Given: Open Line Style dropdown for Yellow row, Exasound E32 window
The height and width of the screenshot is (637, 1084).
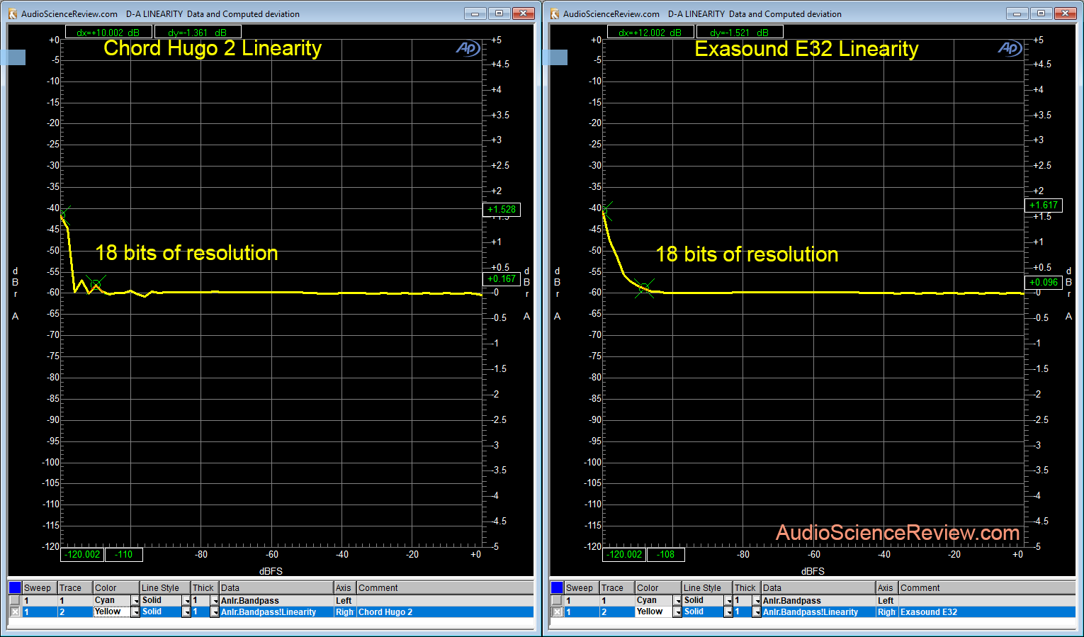Looking at the screenshot, I should click(x=728, y=612).
